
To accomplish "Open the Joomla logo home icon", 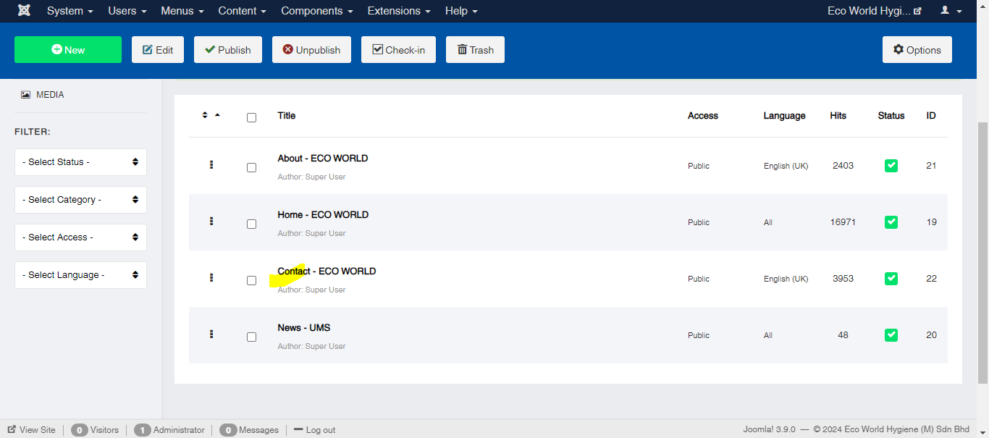I will (24, 11).
